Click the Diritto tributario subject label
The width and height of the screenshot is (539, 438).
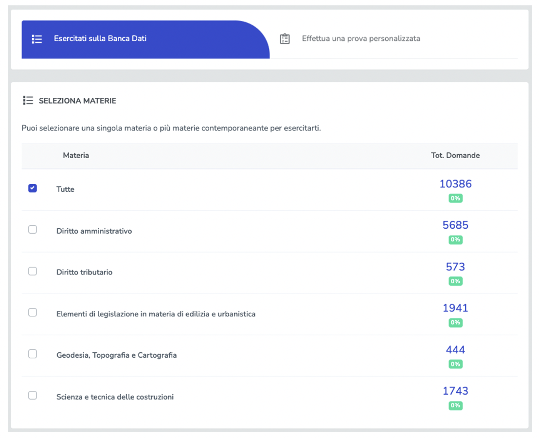[84, 272]
